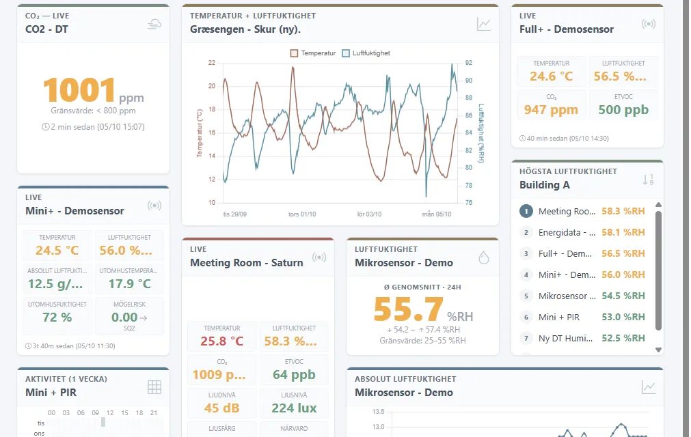This screenshot has width=691, height=437.
Task: Click the 947 ppm CO2 tile in Full+ card
Action: pos(552,104)
